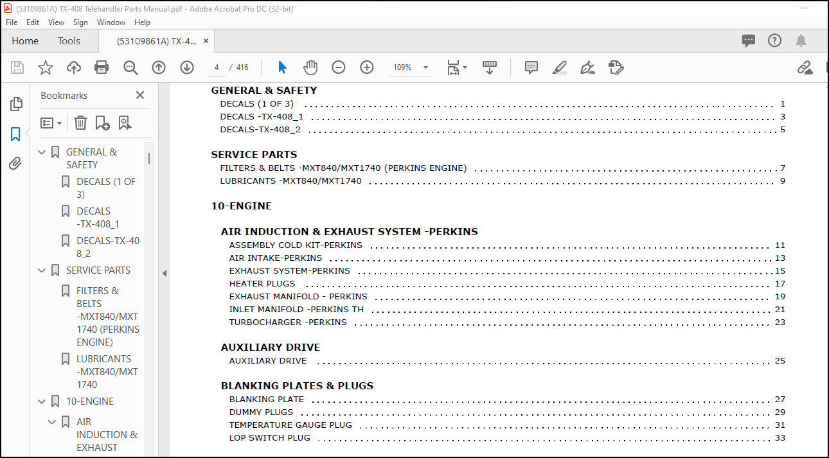This screenshot has height=458, width=829.
Task: Open the View menu
Action: pyautogui.click(x=56, y=22)
